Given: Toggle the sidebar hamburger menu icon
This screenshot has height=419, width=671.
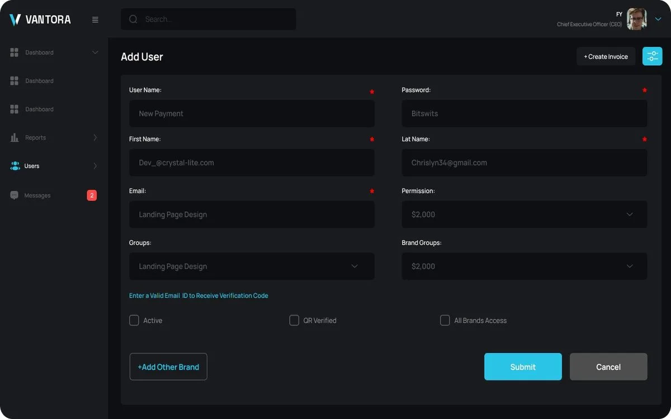Looking at the screenshot, I should [95, 20].
